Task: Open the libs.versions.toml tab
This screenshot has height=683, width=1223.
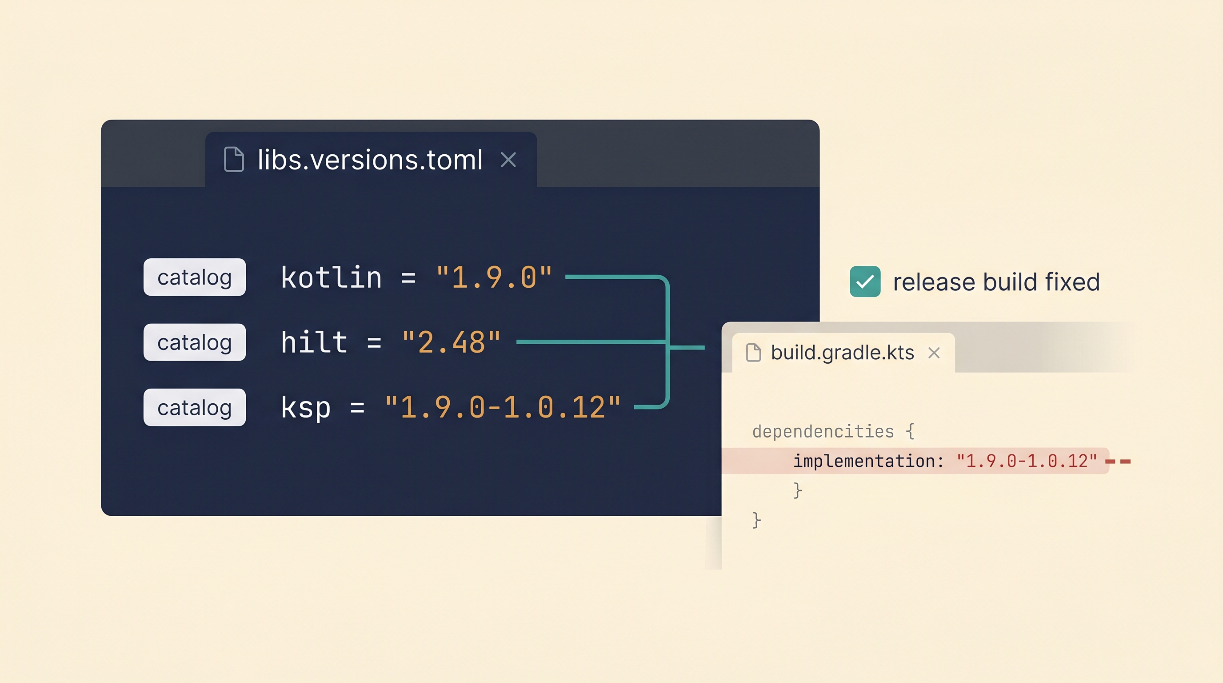Action: point(371,160)
